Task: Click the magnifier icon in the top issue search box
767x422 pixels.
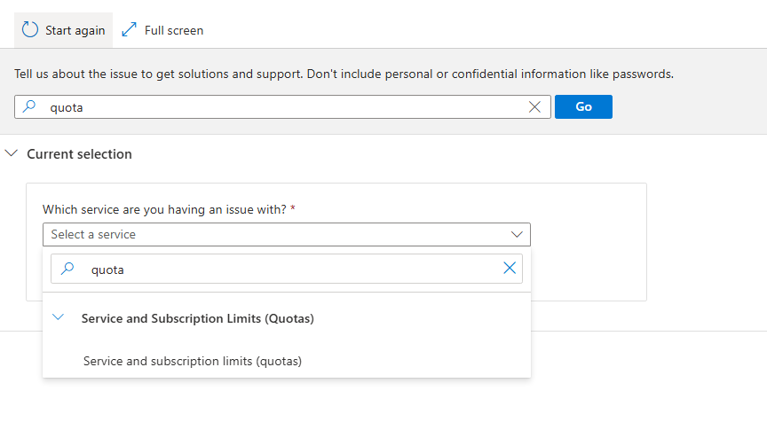Action: click(x=29, y=106)
